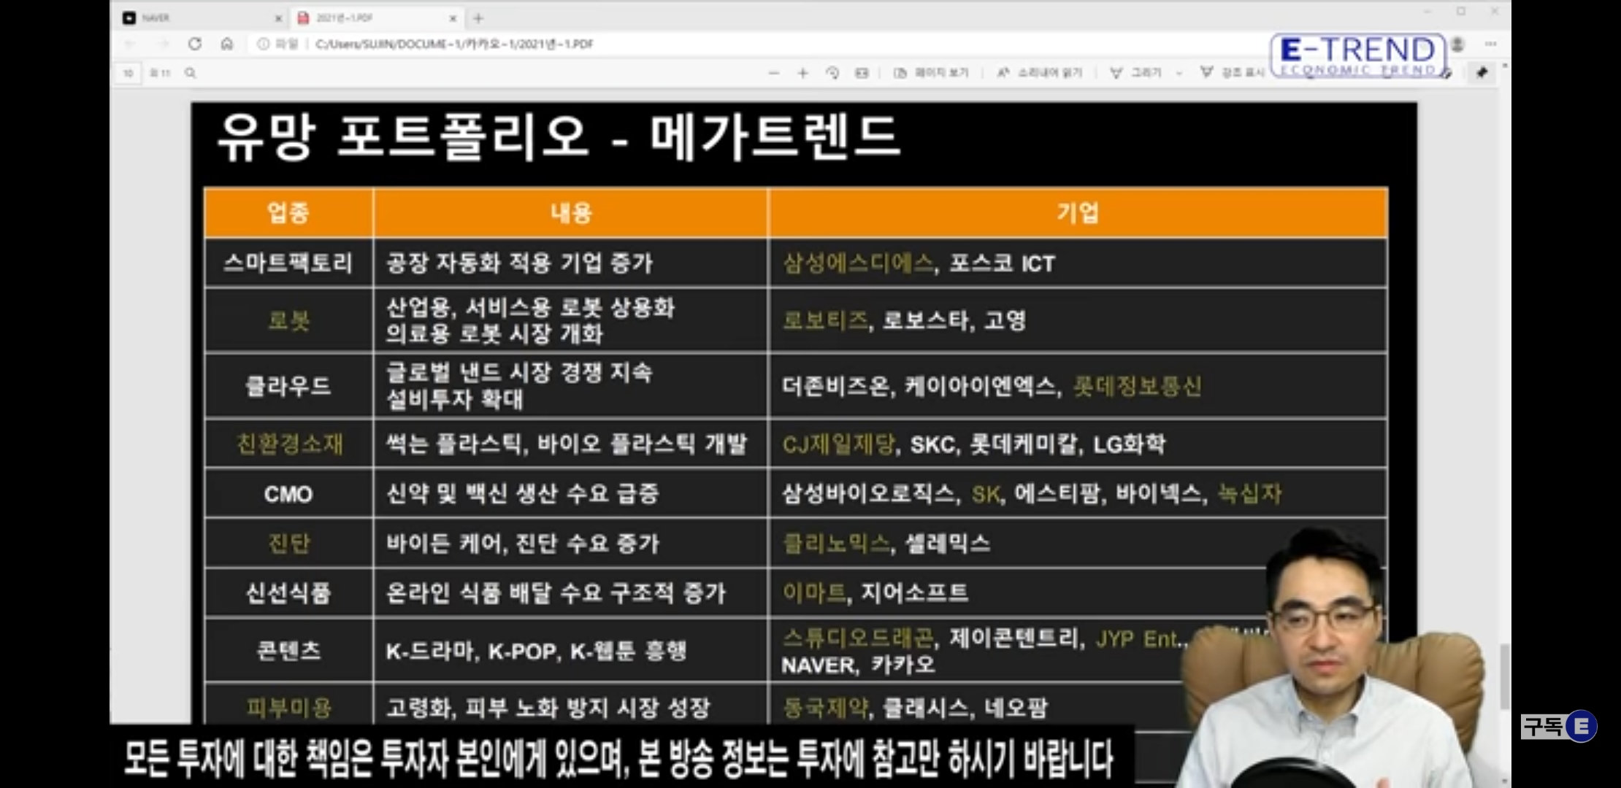1621x788 pixels.
Task: Click '공장 자동화 적용 기업 증가' text
Action: pos(519,263)
